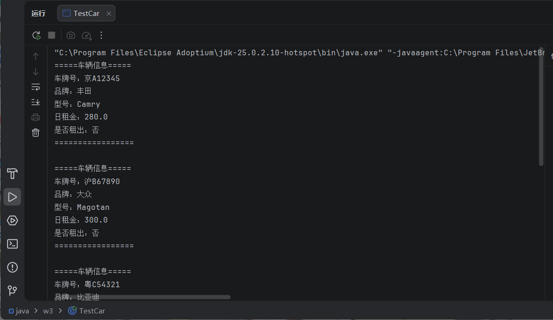Open the Git version control tool window
Image resolution: width=553 pixels, height=320 pixels.
12,290
